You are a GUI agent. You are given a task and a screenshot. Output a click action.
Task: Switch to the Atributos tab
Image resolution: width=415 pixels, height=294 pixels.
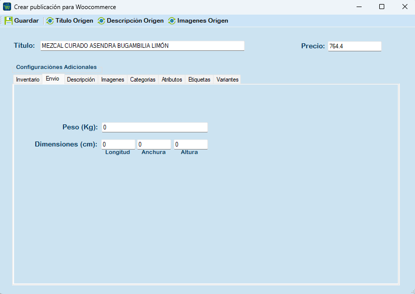point(172,80)
